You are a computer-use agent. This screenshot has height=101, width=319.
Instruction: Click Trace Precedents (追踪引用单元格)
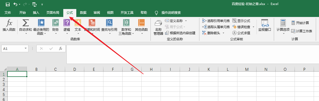(x=216, y=21)
